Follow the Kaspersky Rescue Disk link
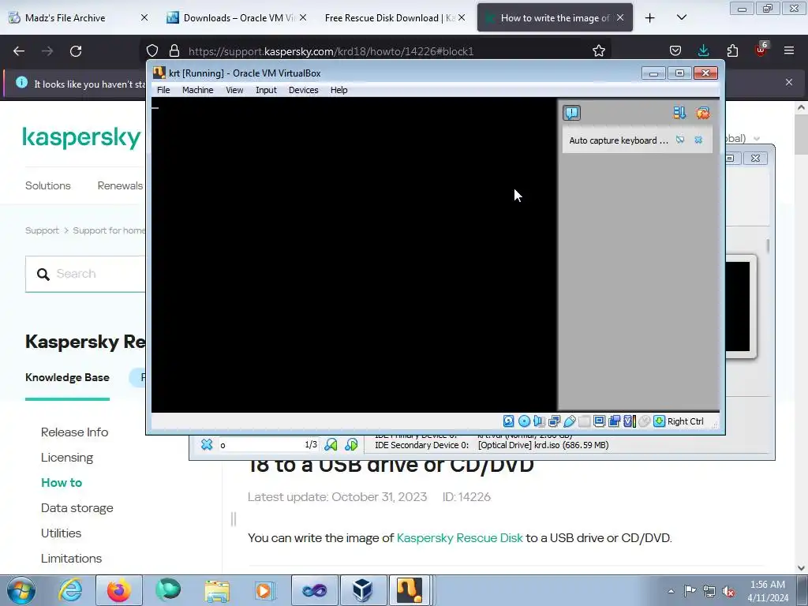Viewport: 808px width, 606px height. [460, 538]
